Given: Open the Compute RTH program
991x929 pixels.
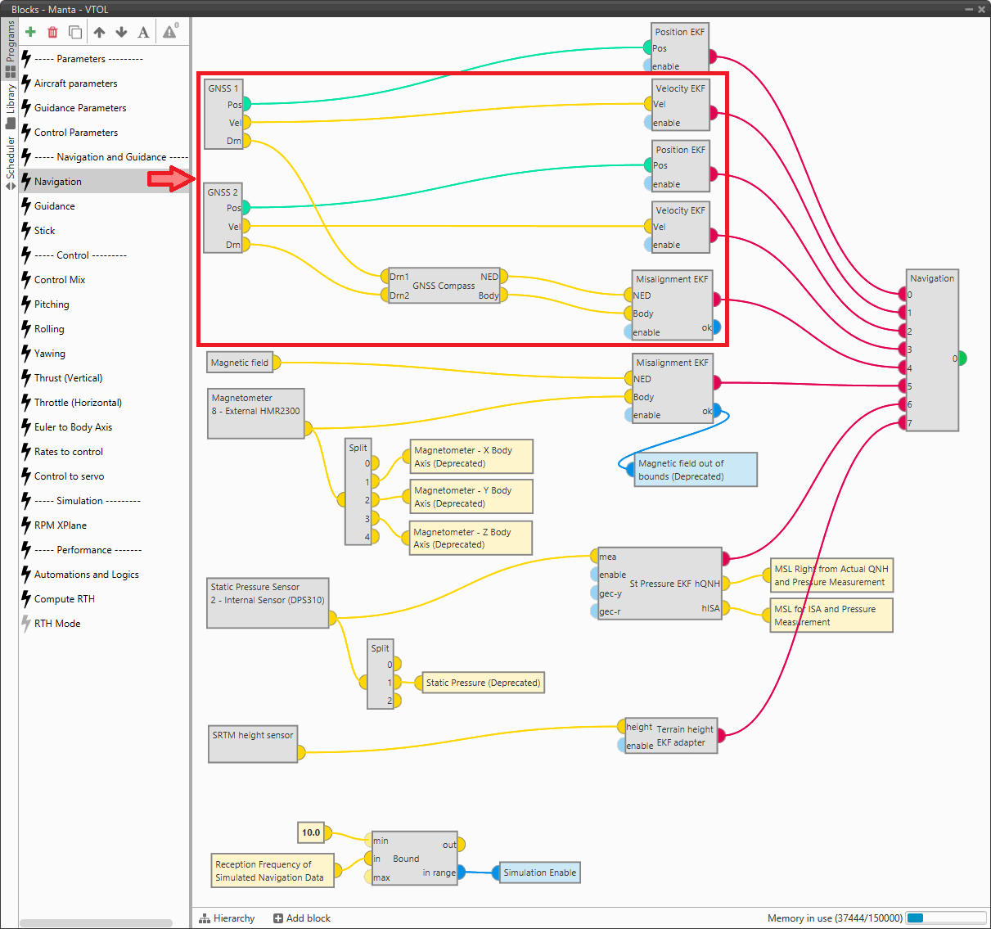Looking at the screenshot, I should point(65,599).
